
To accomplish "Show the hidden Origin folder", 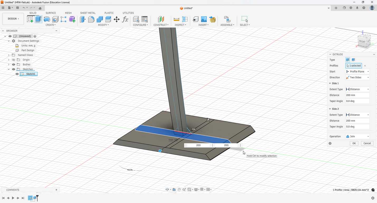I will pos(13,60).
